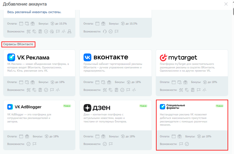
Task: Click the flag icon in ВКонтакте card
Action: click(x=128, y=90)
